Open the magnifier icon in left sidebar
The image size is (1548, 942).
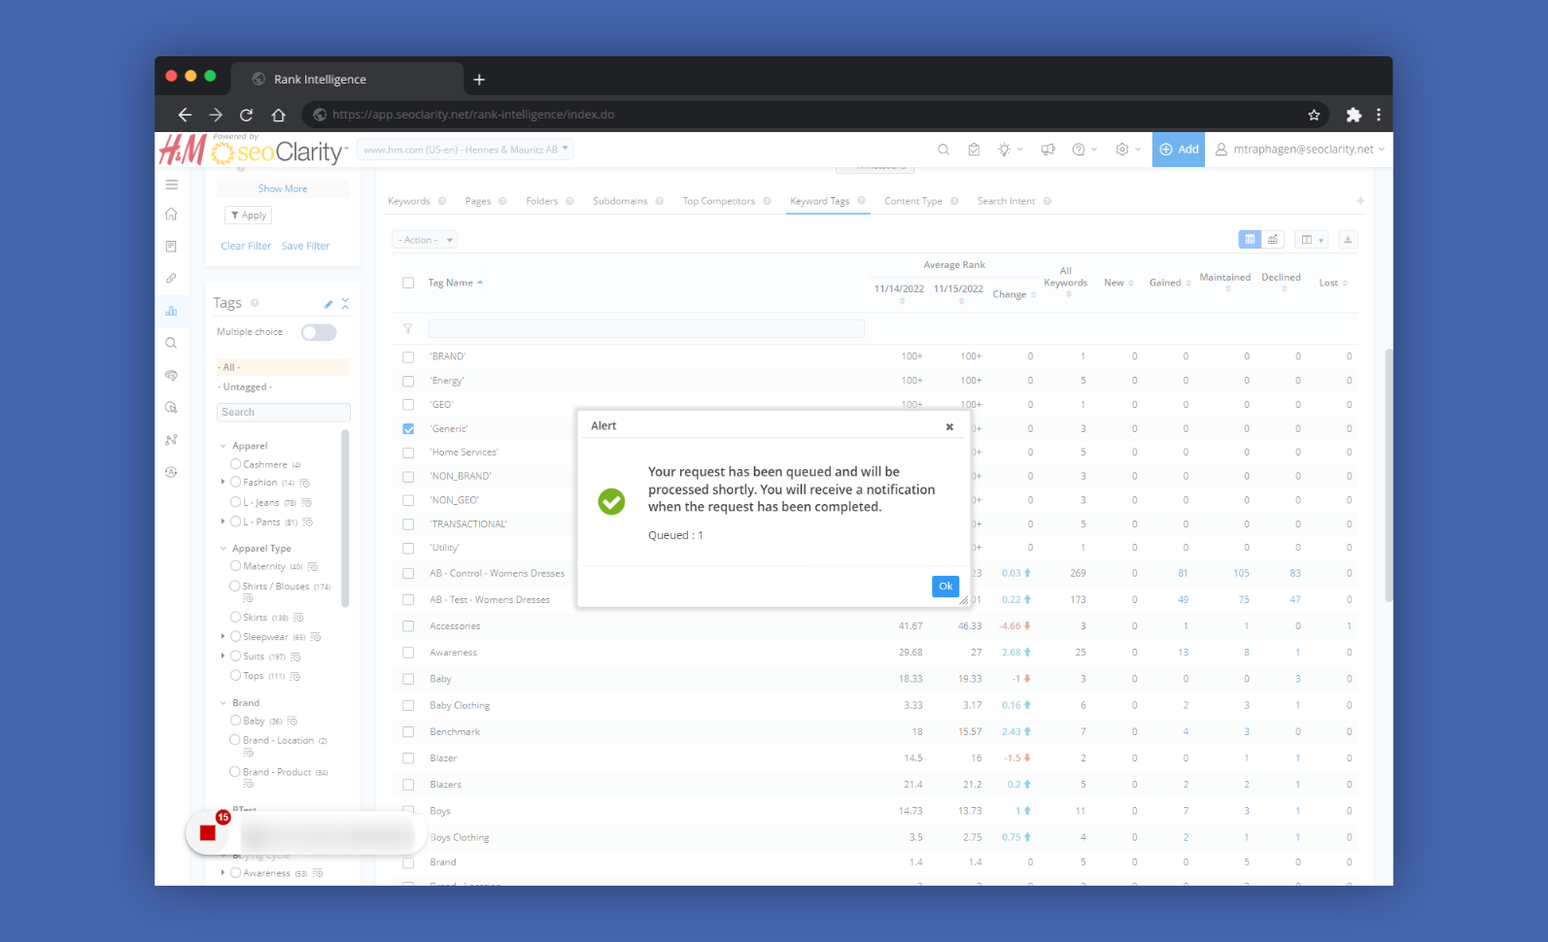coord(171,343)
